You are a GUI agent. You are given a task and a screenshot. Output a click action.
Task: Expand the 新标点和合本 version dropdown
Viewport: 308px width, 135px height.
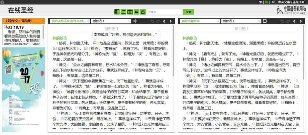200,21
